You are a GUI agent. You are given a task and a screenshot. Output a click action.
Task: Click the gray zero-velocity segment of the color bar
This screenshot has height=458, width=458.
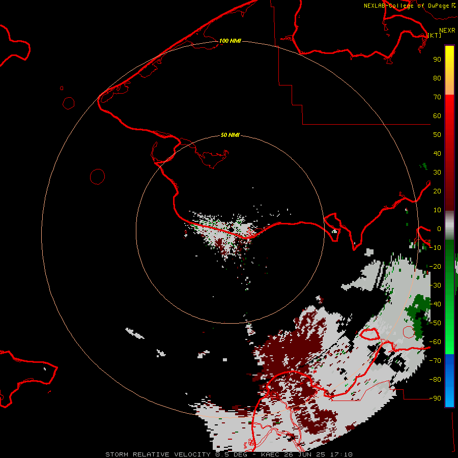[449, 225]
